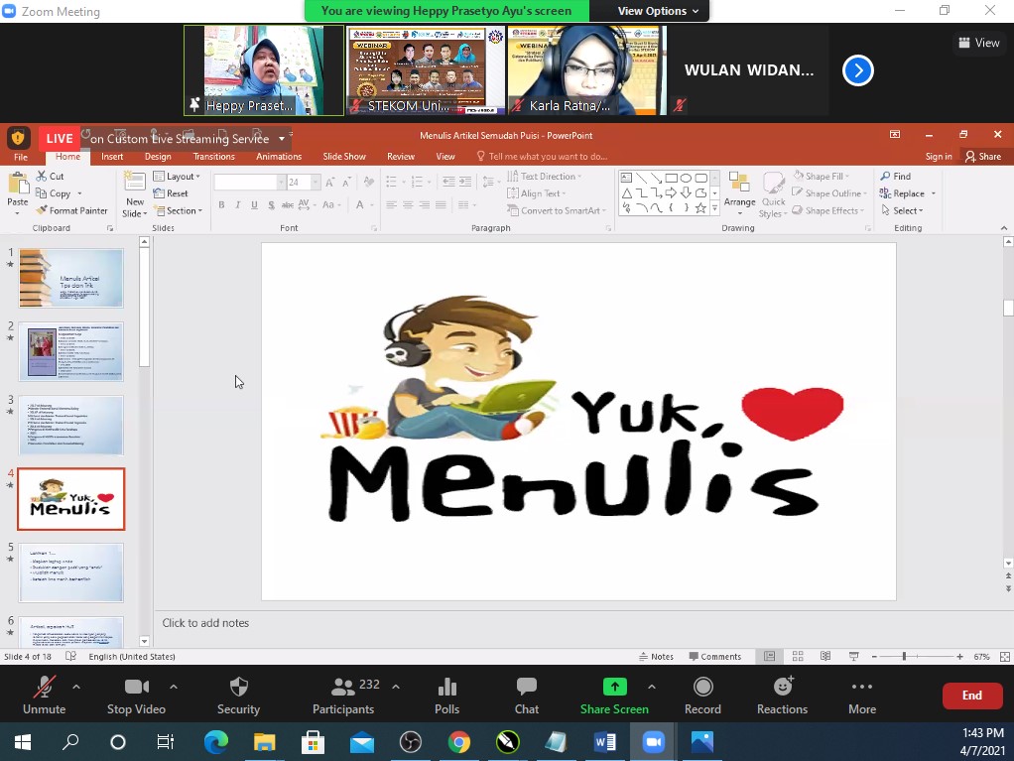The height and width of the screenshot is (761, 1014).
Task: Expand audio options arrow next to Unmute
Action: 76,687
